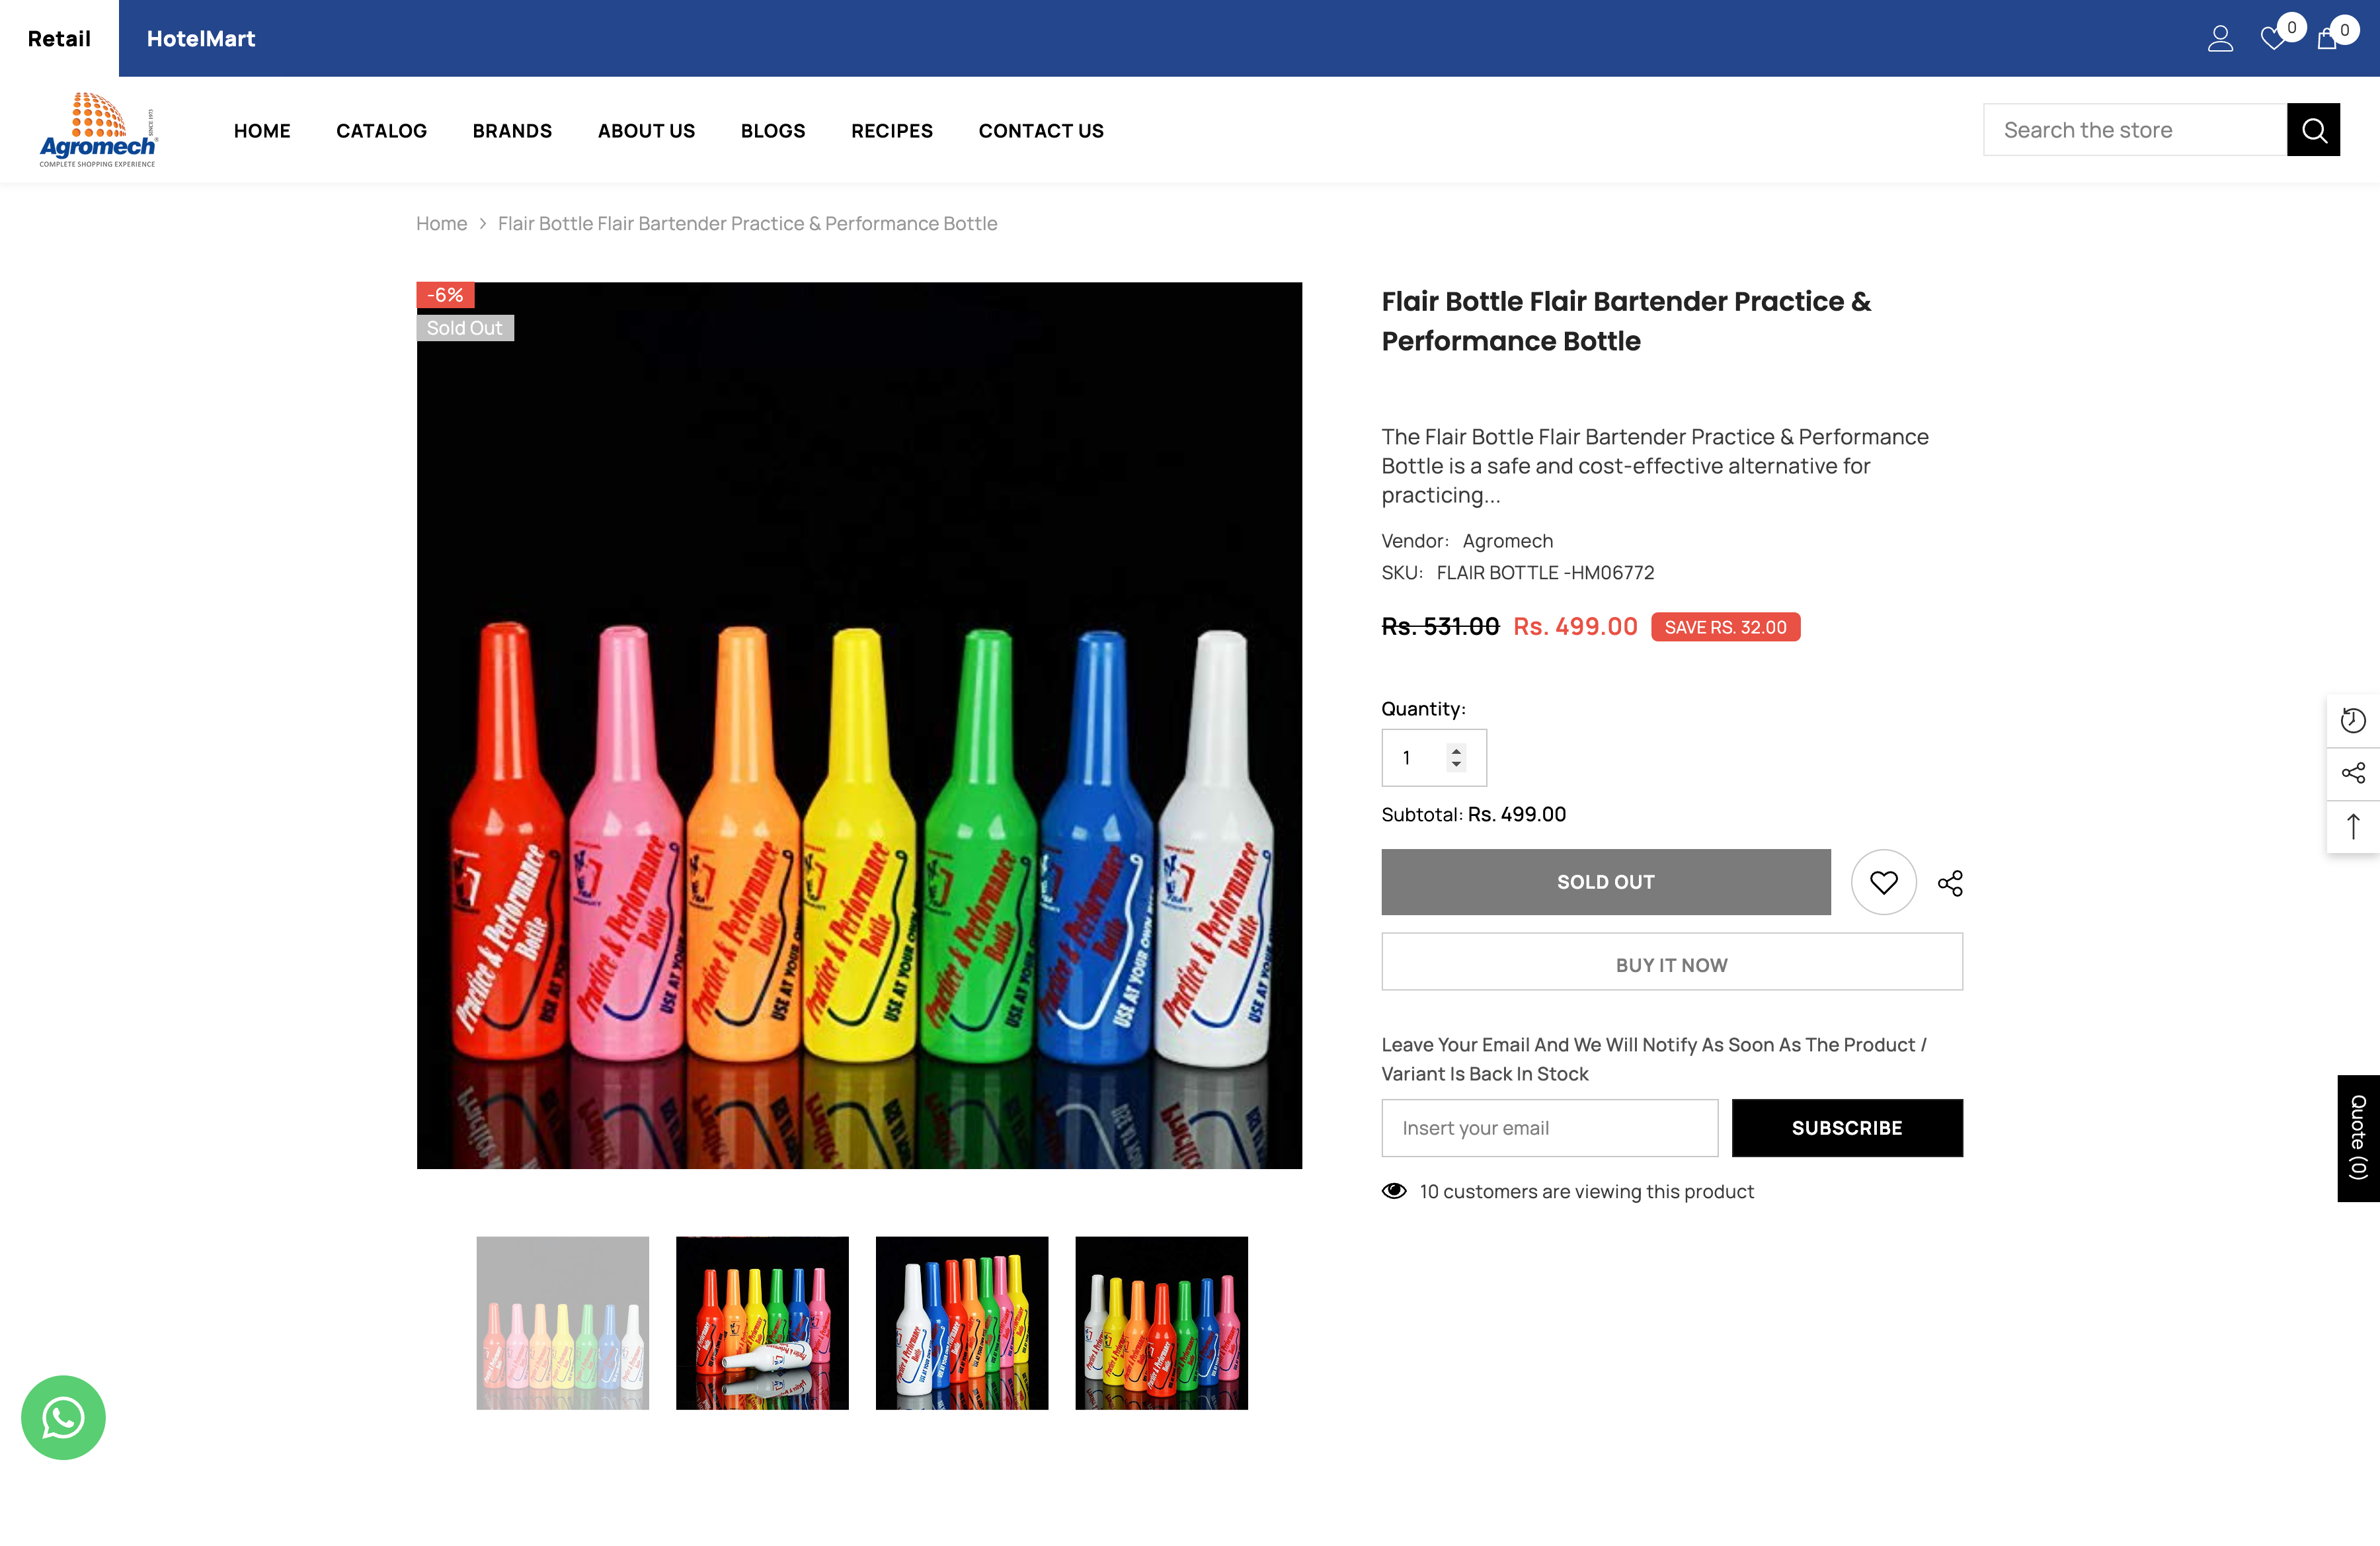Open the Quote (0) side tab
This screenshot has height=1546, width=2380.
click(x=2358, y=1138)
